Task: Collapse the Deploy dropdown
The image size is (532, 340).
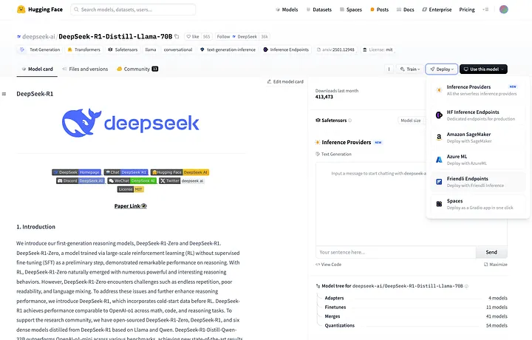Action: pyautogui.click(x=441, y=69)
